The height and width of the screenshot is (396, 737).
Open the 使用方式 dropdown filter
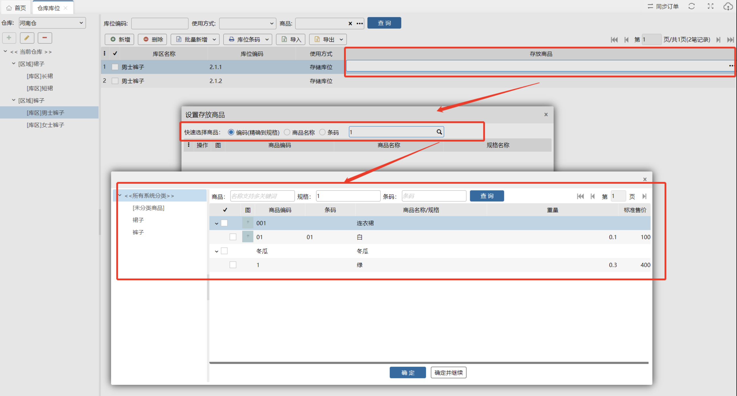pos(248,23)
